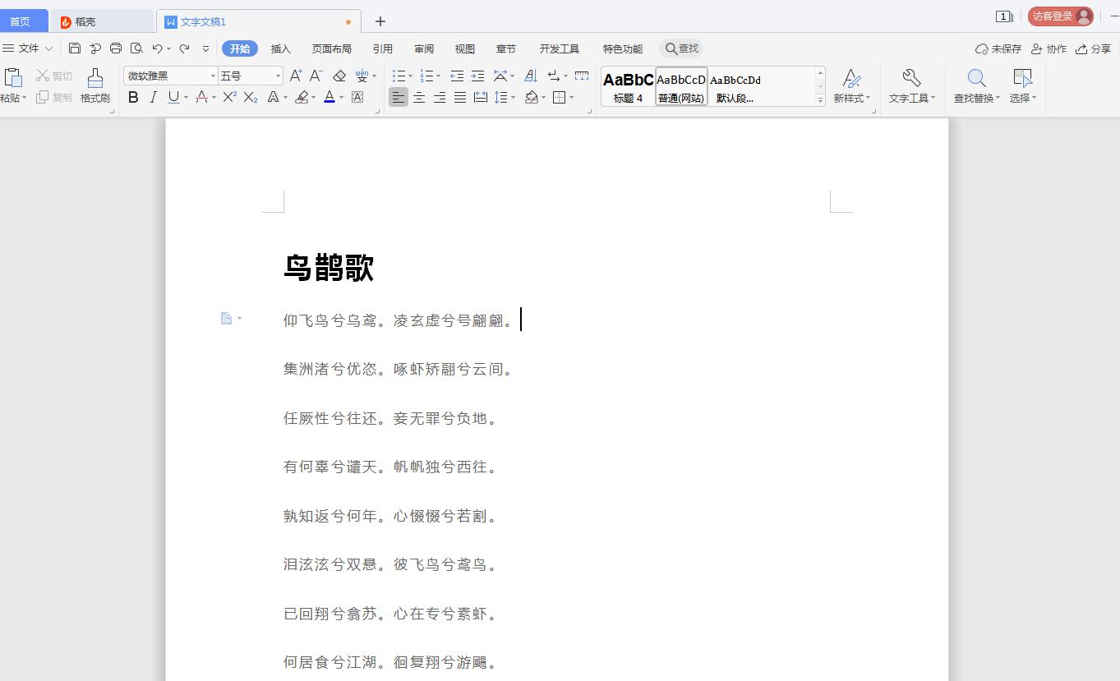
Task: Toggle bold formatting
Action: click(x=133, y=97)
